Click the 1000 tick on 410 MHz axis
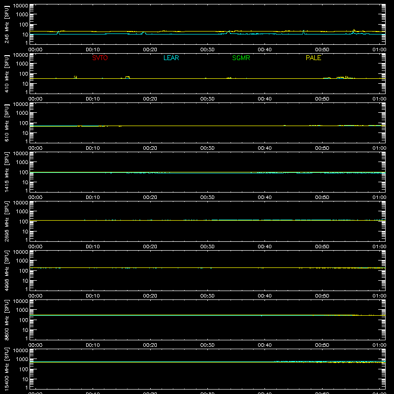The image size is (394, 394). coord(22,64)
